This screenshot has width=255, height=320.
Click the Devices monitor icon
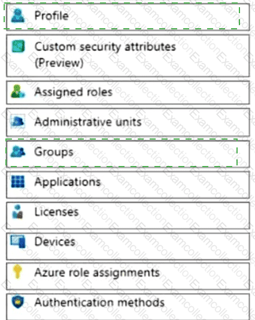coord(18,241)
